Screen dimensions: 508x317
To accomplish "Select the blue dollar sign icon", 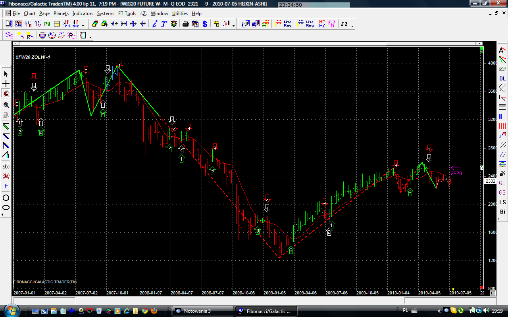I will [x=204, y=24].
